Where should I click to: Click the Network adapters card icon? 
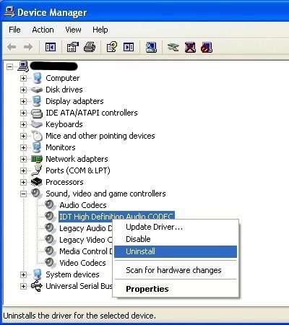point(37,159)
